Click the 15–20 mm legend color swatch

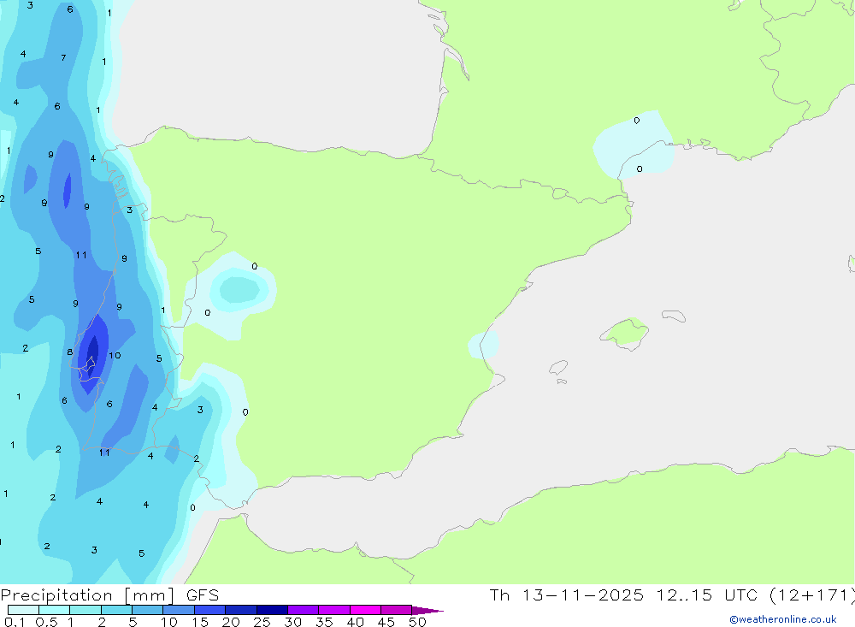coord(209,610)
